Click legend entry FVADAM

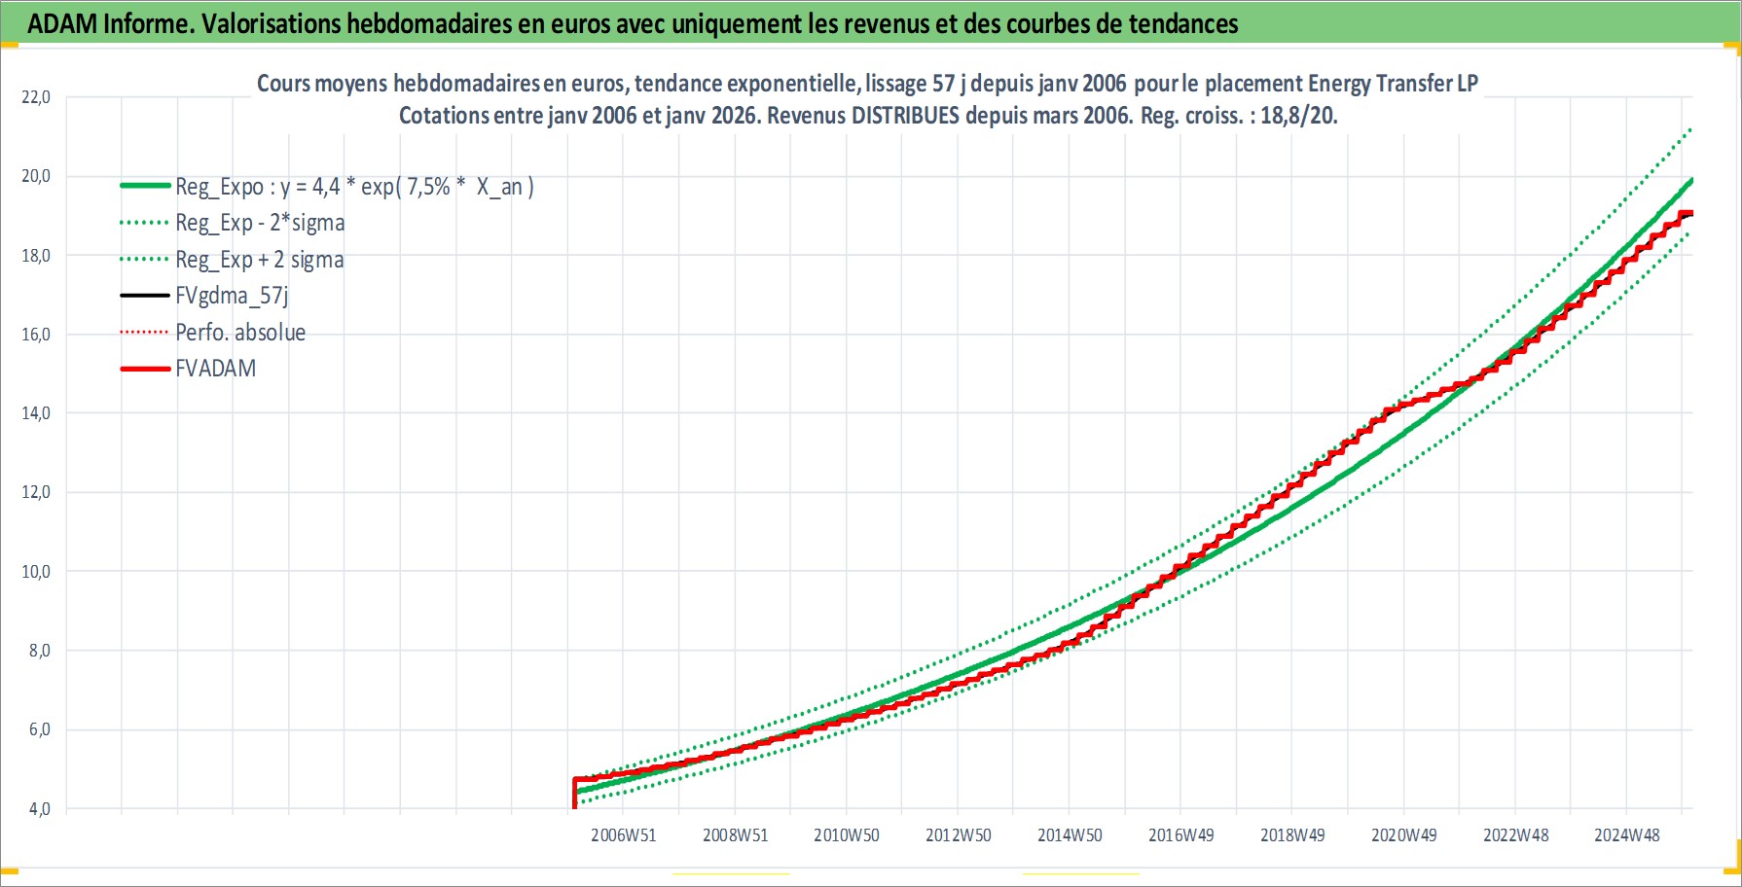216,369
